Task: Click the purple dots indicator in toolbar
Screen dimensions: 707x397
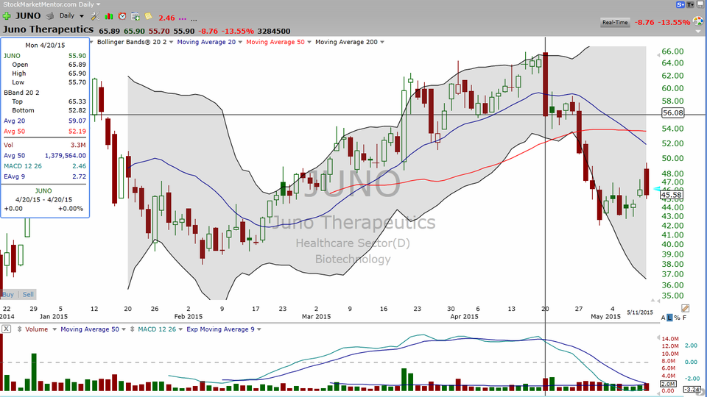Action: pos(182,19)
